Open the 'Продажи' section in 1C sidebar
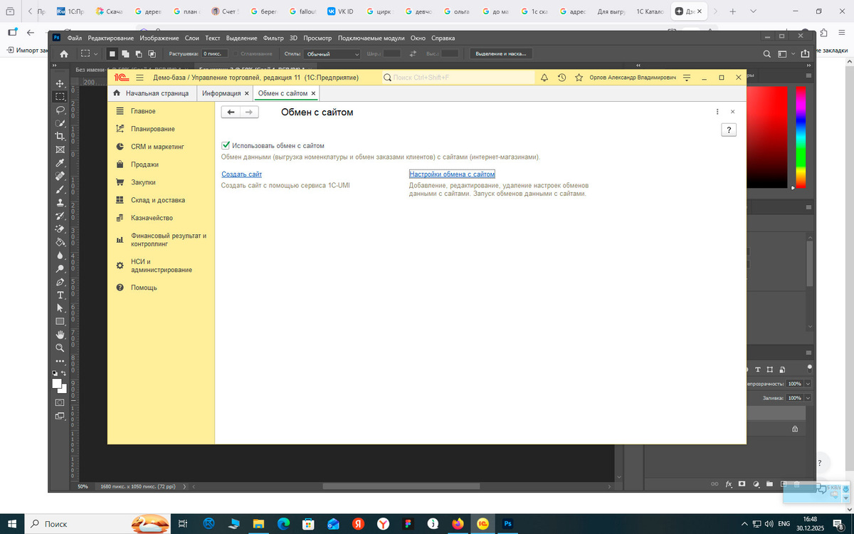 click(x=144, y=164)
